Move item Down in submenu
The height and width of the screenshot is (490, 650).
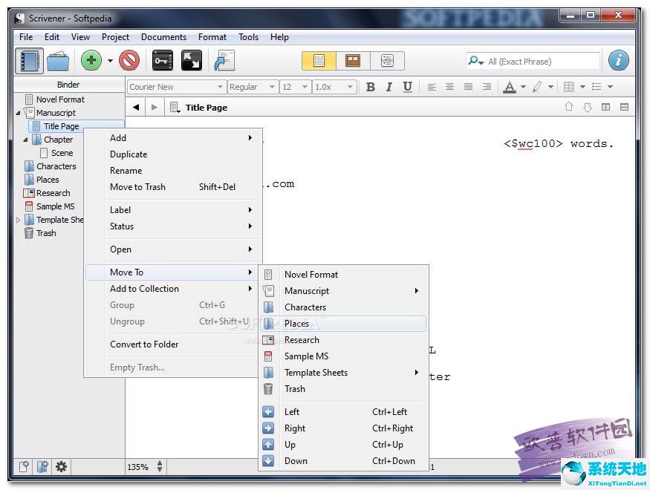pos(343,461)
